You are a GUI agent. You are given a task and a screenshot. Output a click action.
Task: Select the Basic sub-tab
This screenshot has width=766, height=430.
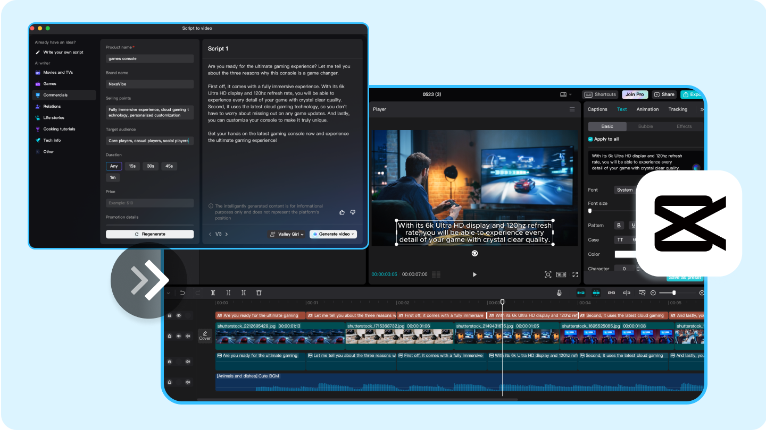[x=607, y=126]
